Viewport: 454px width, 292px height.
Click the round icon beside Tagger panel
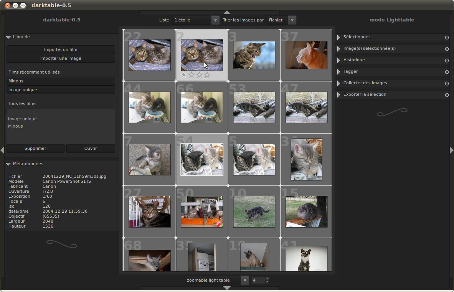tap(447, 72)
